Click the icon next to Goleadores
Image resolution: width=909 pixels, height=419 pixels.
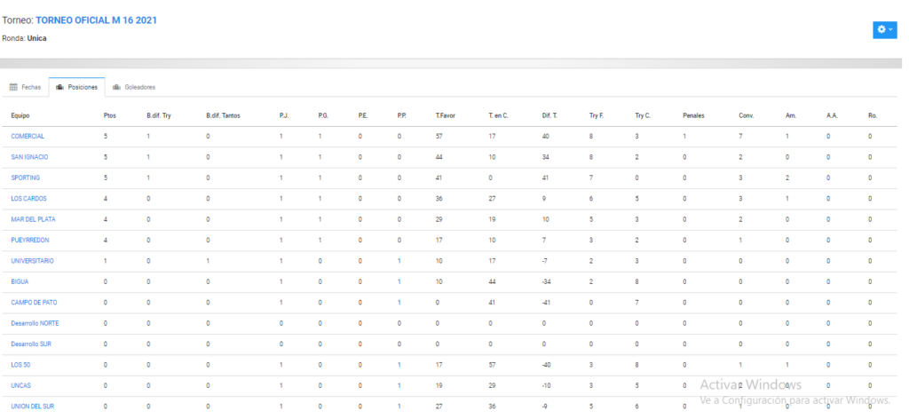tap(116, 88)
